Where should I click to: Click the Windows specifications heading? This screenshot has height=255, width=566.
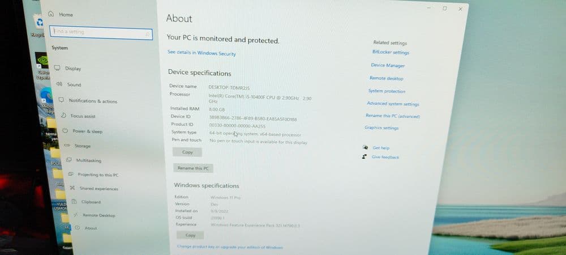click(x=207, y=186)
